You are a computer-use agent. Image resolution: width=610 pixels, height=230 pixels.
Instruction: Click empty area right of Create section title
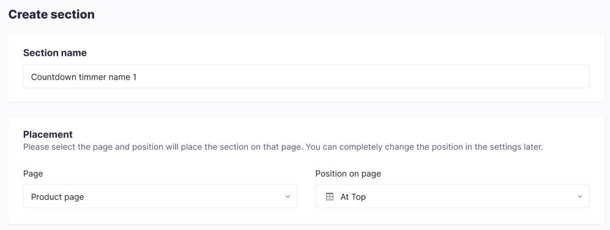pos(350,15)
